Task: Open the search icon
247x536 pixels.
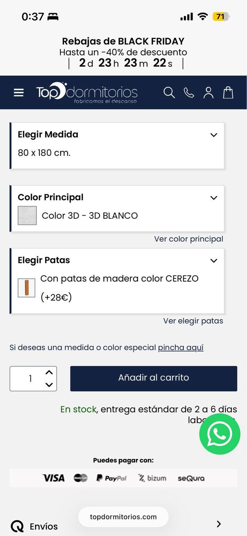Action: pos(169,93)
